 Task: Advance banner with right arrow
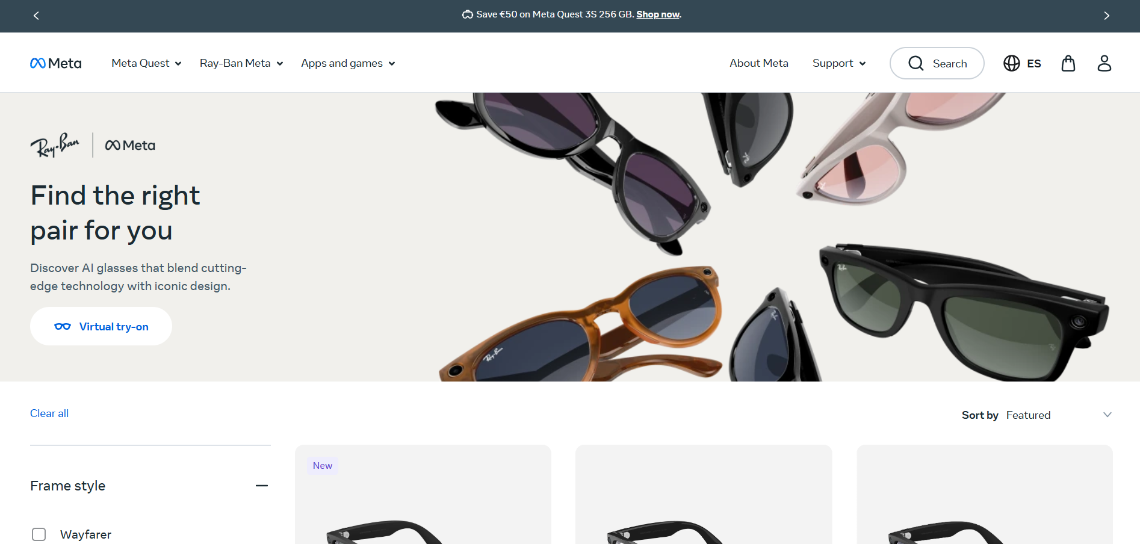click(x=1106, y=16)
